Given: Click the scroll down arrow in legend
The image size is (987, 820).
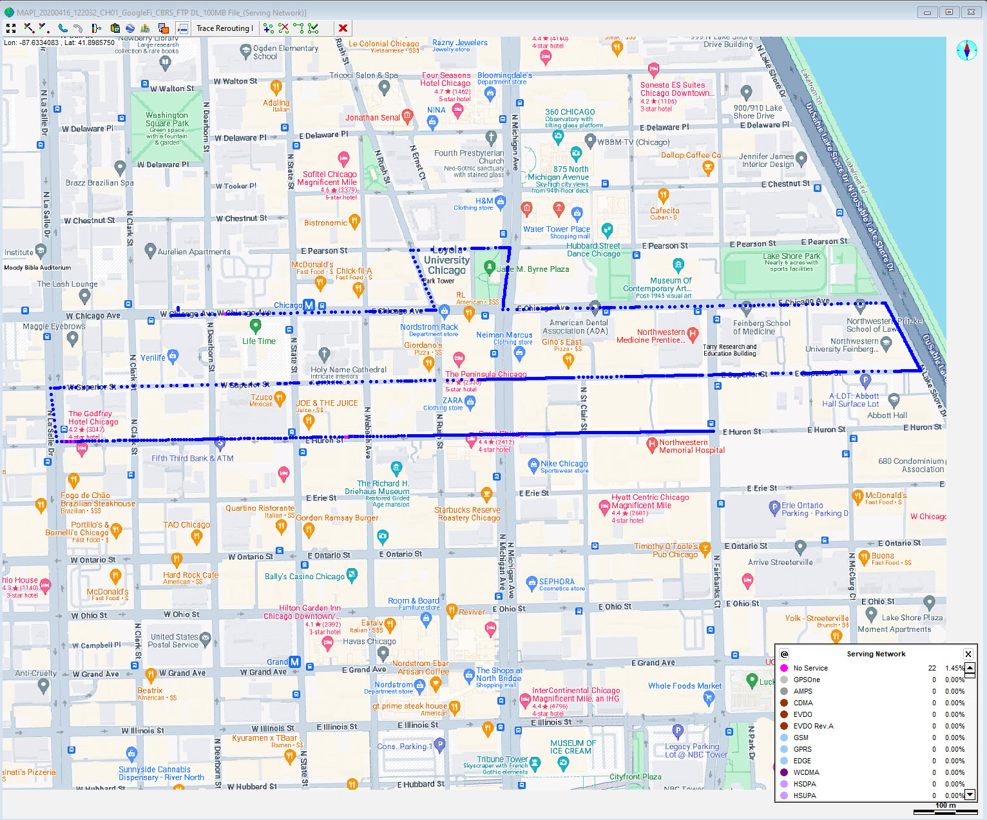Looking at the screenshot, I should click(x=970, y=795).
